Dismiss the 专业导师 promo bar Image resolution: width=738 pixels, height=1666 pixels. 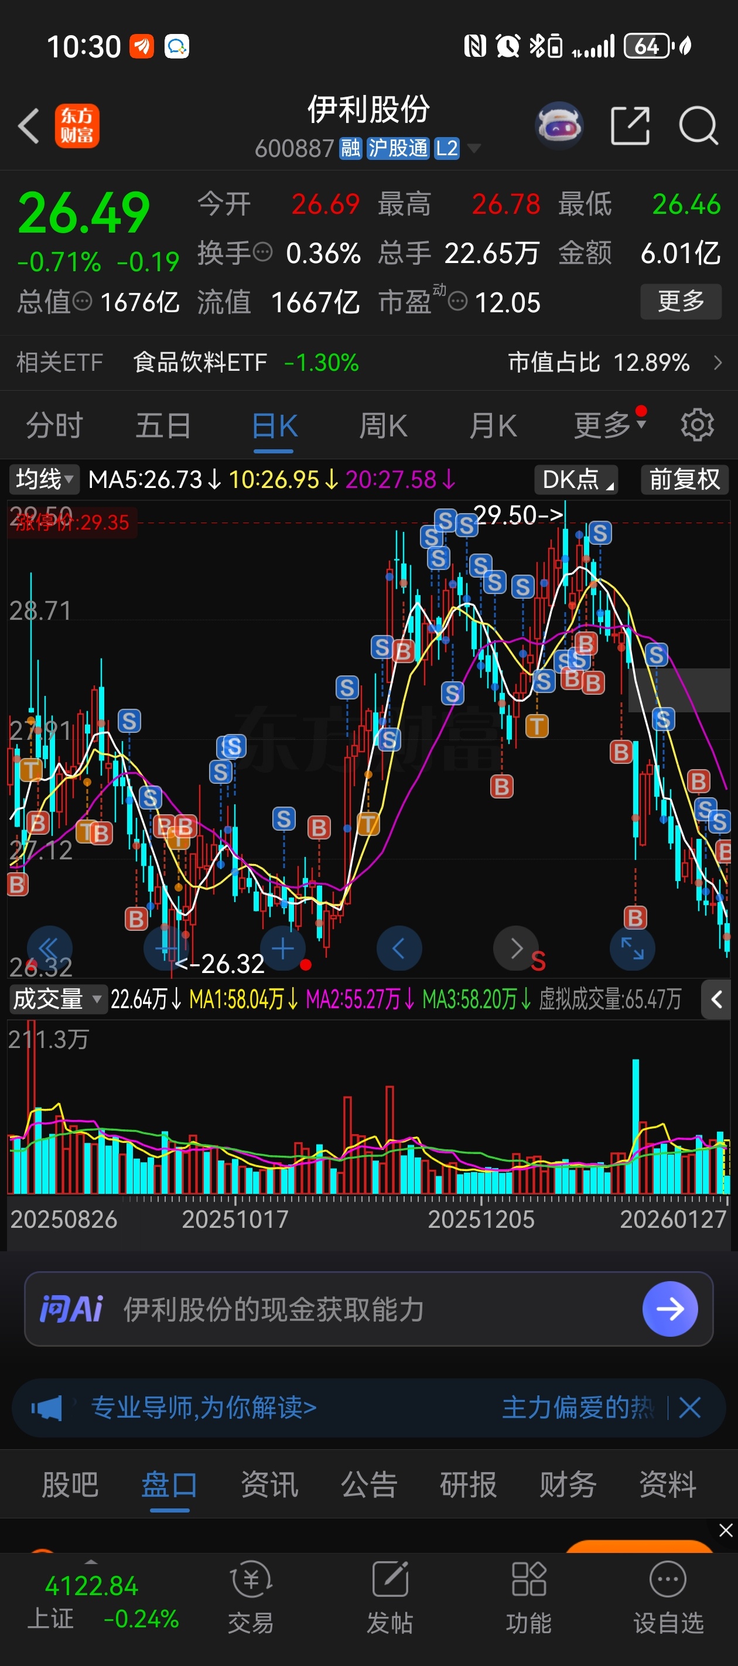coord(690,1407)
